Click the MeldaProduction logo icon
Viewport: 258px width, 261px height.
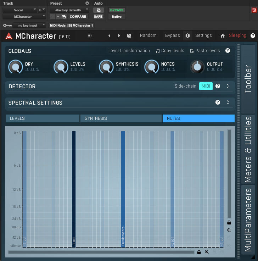point(9,36)
